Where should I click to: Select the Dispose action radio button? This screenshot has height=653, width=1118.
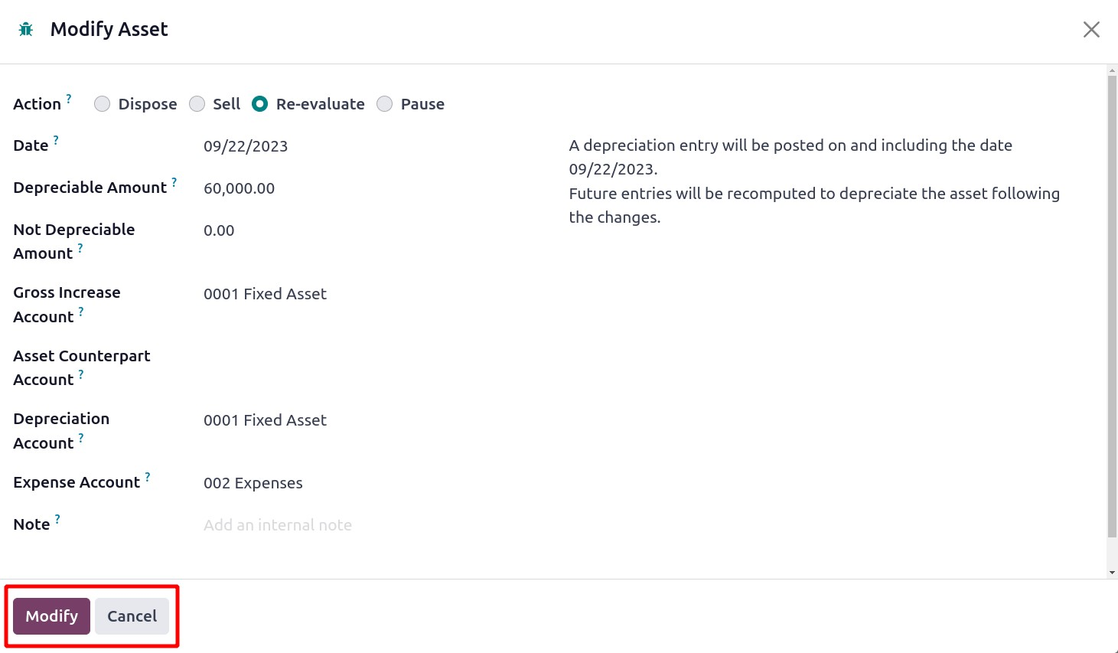(103, 104)
